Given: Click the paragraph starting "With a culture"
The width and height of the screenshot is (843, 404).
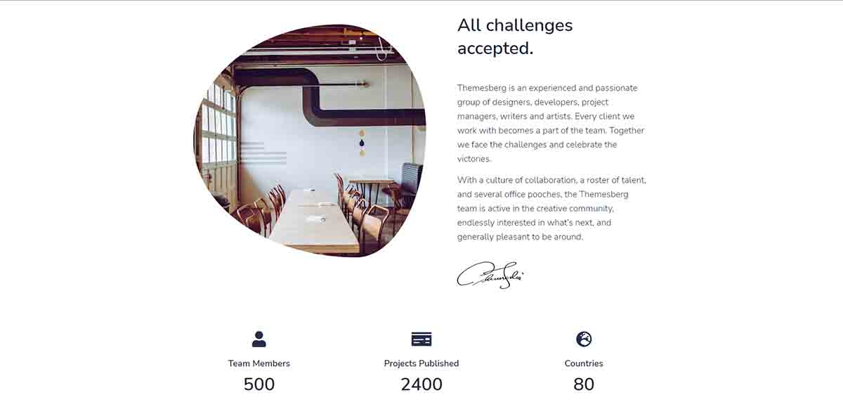Looking at the screenshot, I should [x=551, y=209].
